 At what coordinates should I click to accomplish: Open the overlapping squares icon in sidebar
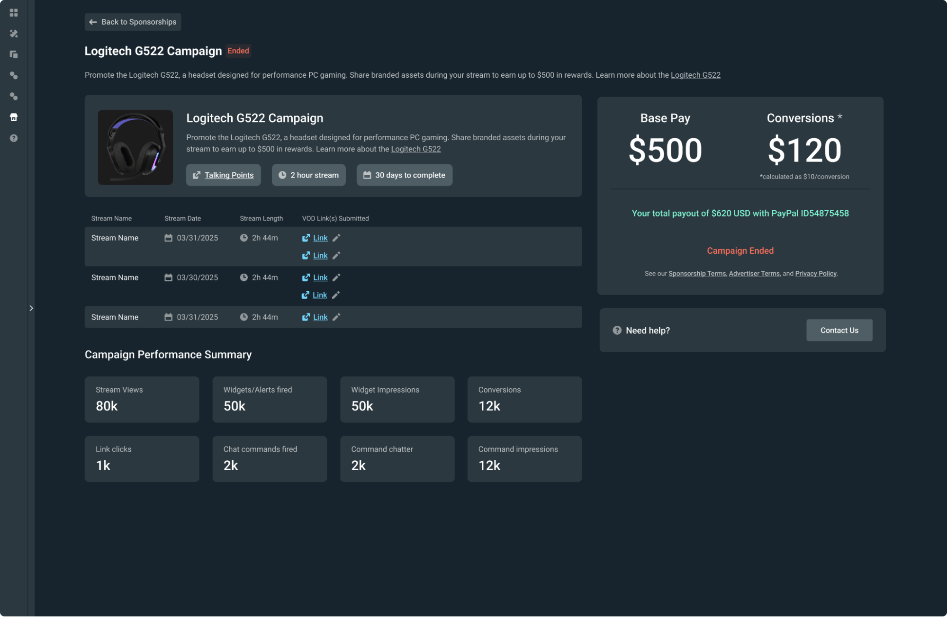(x=14, y=54)
